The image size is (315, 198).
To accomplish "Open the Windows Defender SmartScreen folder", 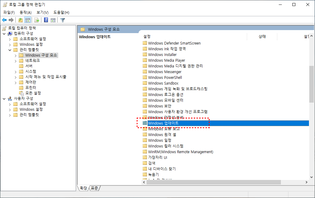I will coord(174,43).
